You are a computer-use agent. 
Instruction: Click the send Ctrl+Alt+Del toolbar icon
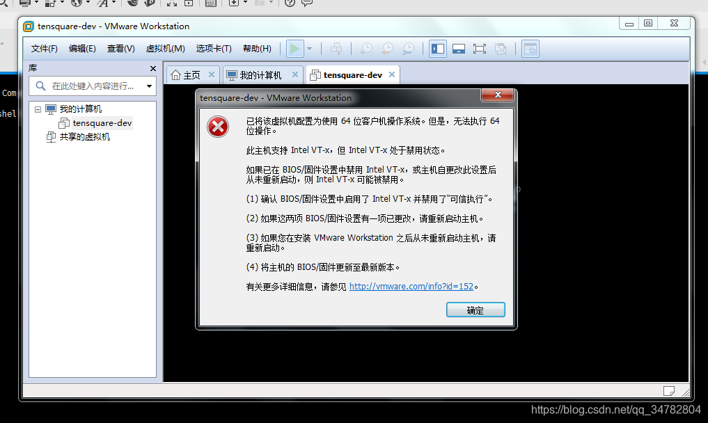tap(336, 48)
